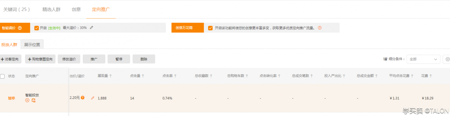Click 出价/溢价 column header
This screenshot has width=450, height=116.
(x=77, y=76)
